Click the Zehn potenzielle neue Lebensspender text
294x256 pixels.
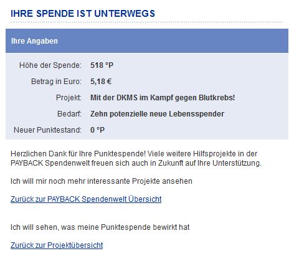[157, 114]
